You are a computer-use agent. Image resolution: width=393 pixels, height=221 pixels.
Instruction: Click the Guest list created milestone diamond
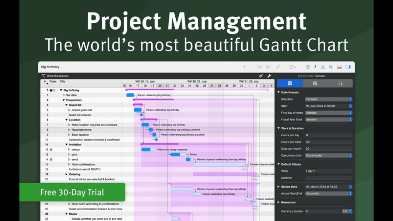pos(141,115)
